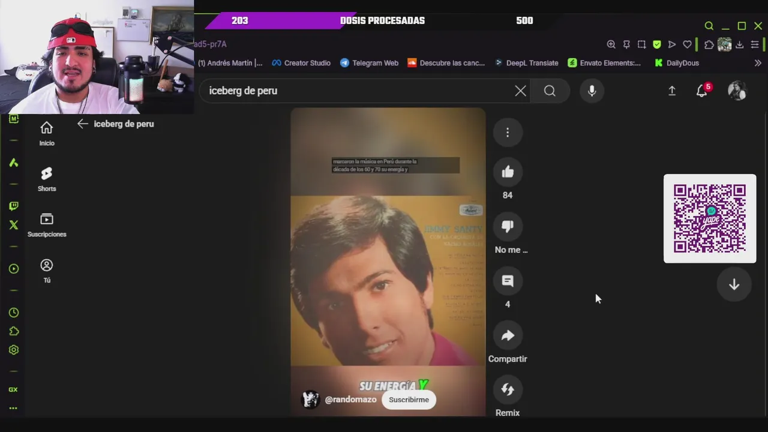Viewport: 768px width, 432px height.
Task: Open the DeepL Translate bookmark
Action: tap(526, 63)
